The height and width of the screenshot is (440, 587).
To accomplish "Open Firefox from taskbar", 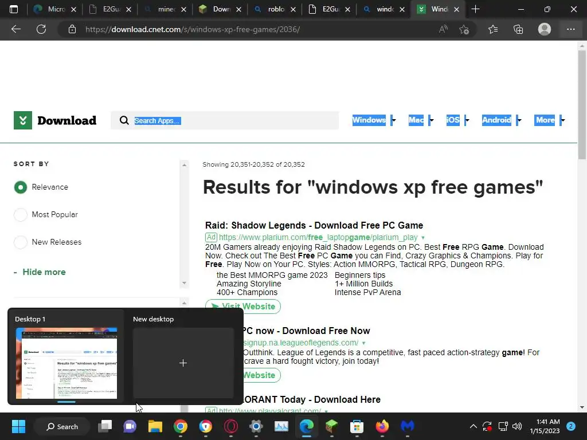I will click(382, 426).
